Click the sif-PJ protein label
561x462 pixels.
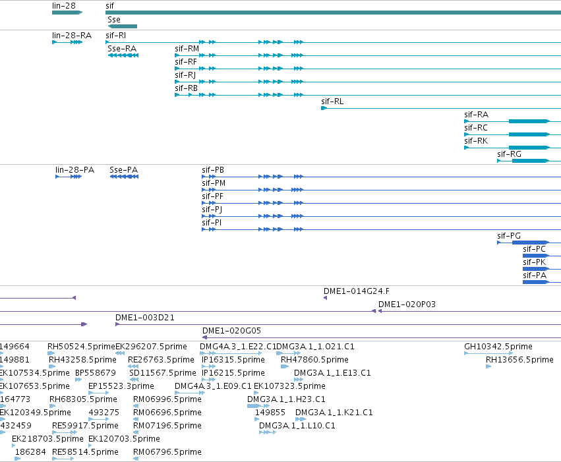(212, 210)
